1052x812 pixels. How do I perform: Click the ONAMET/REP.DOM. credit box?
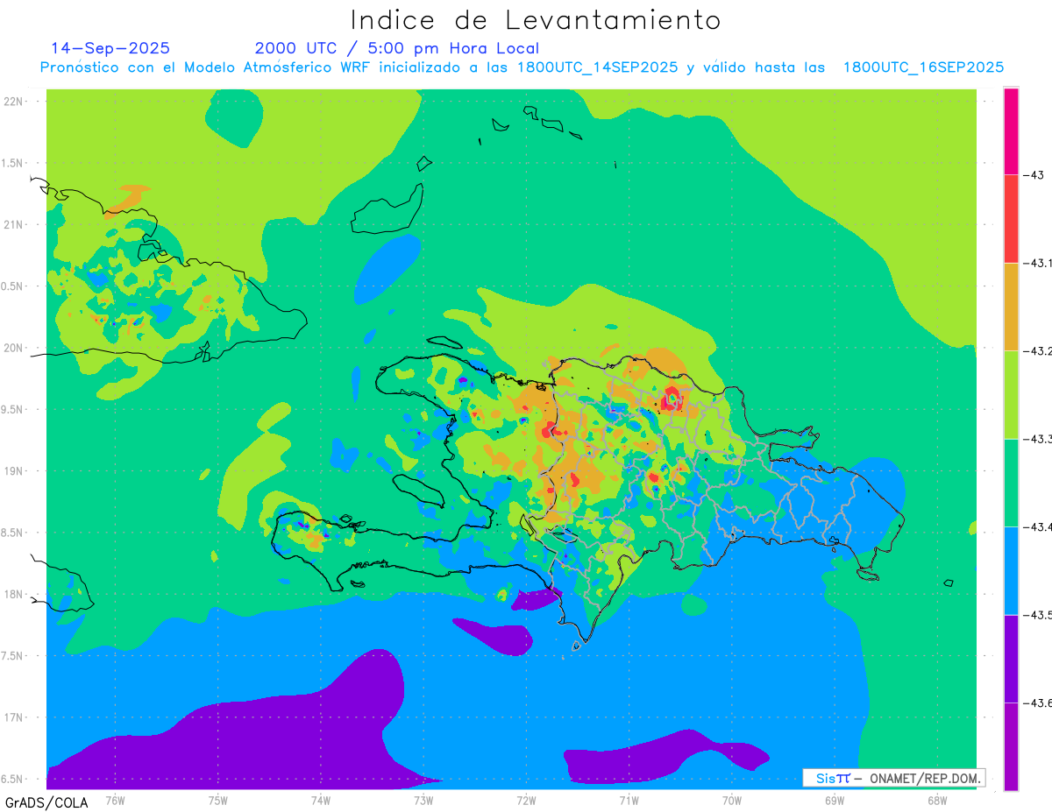[893, 778]
